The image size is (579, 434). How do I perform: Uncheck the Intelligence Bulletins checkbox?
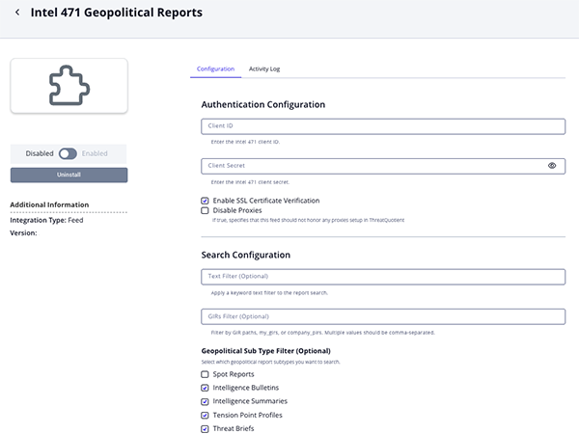(205, 388)
